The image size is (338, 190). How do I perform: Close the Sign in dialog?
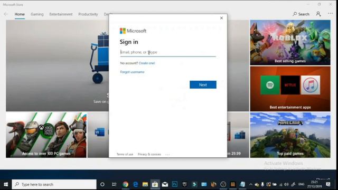coord(221,18)
